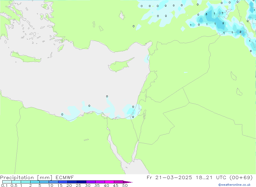Image resolution: width=256 pixels, height=187 pixels.
Task: Click the above-50 mm arrow swatch on legend
Action: pyautogui.click(x=128, y=182)
